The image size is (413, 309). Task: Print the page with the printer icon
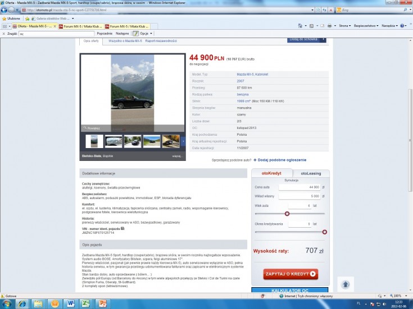[x=329, y=26]
